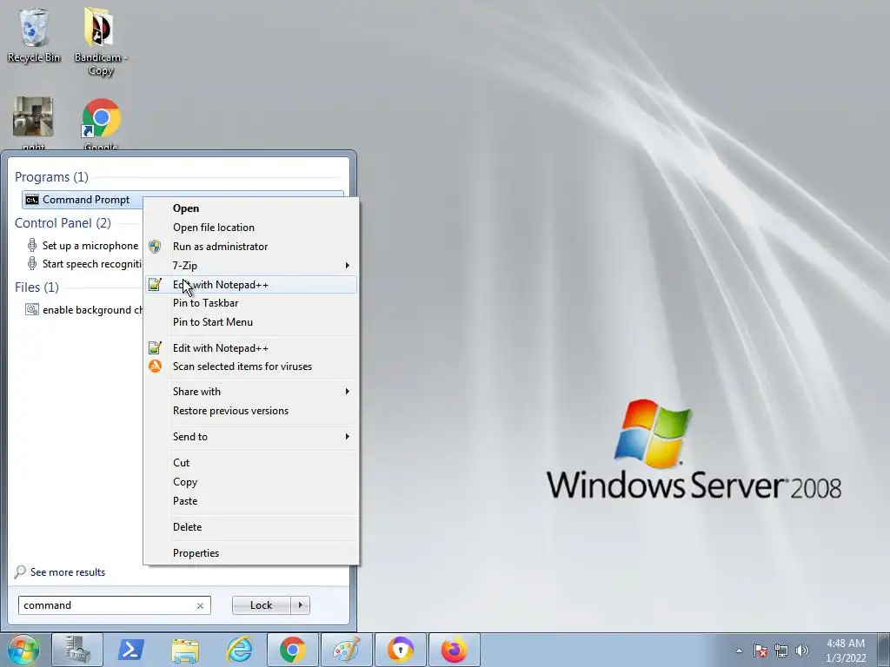Click the Programs (1) group header
The height and width of the screenshot is (667, 890).
click(51, 177)
